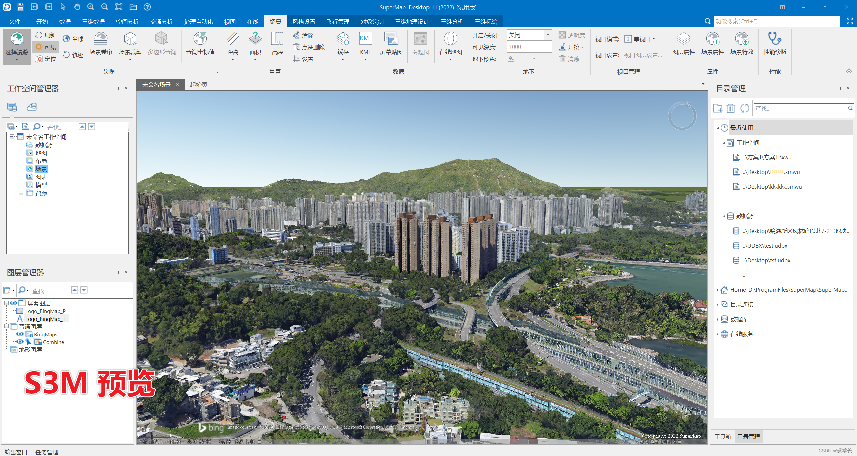This screenshot has height=456, width=857.
Task: Collapse the 数据源 group in 目录管理
Action: click(724, 216)
